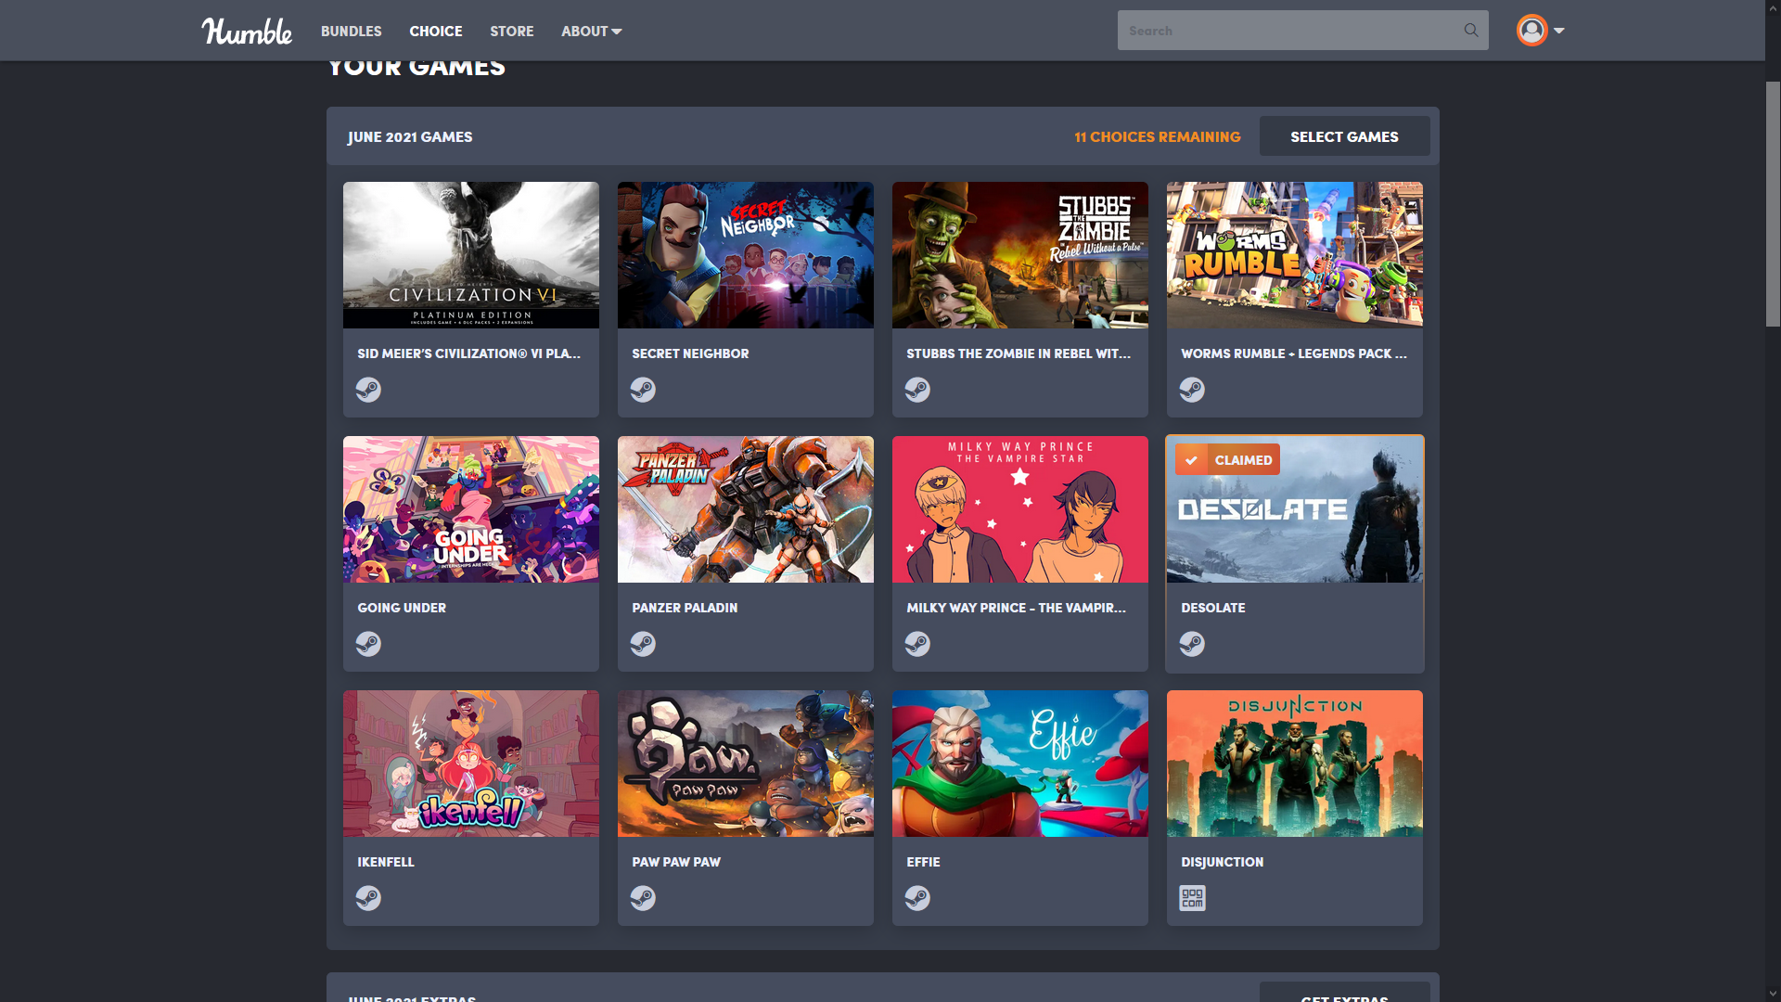Click the Steam icon for Effie
1781x1002 pixels.
pyautogui.click(x=917, y=897)
